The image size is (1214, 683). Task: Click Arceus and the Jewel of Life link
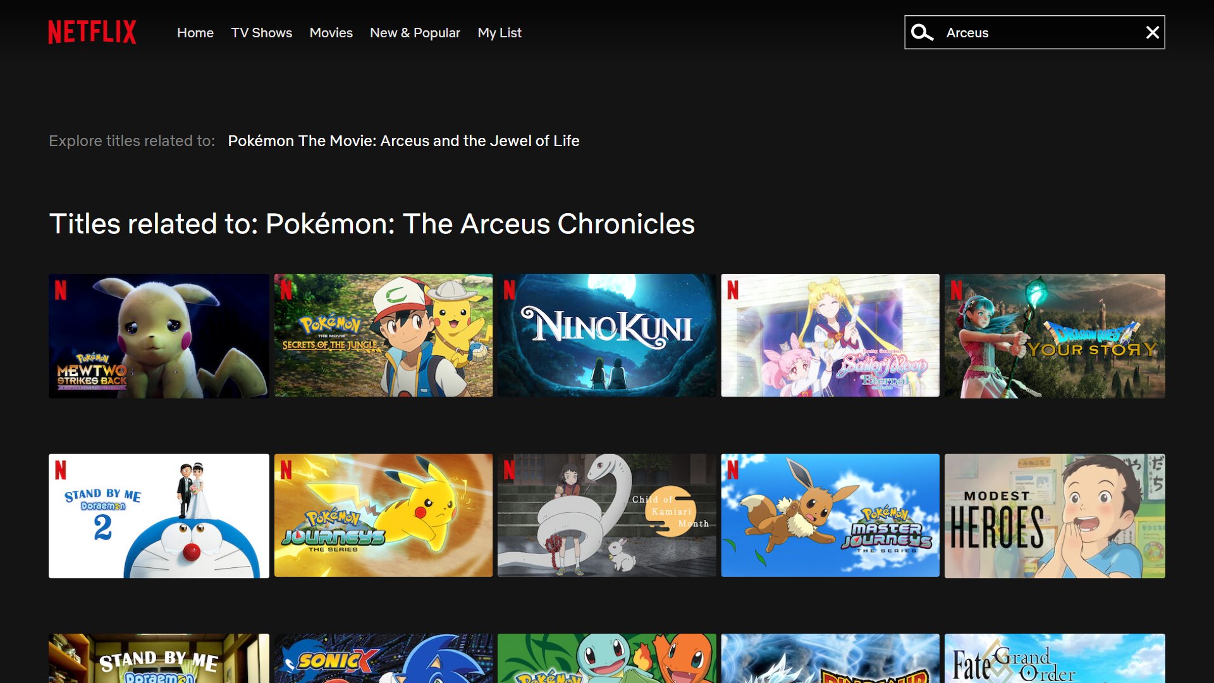(x=403, y=141)
